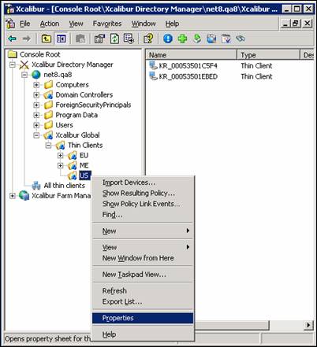Select thin client KR_00053501C5F4
Image resolution: width=317 pixels, height=347 pixels.
point(188,66)
